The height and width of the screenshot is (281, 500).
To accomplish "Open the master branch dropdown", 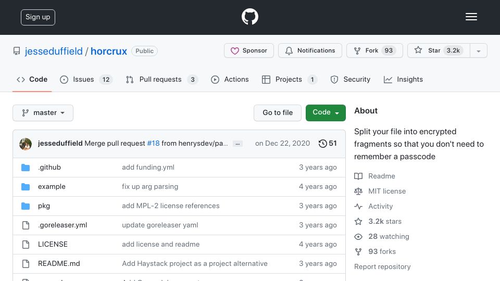I will [43, 113].
